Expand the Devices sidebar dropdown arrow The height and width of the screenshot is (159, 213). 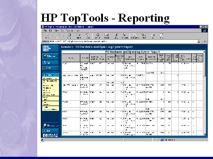pyautogui.click(x=57, y=56)
